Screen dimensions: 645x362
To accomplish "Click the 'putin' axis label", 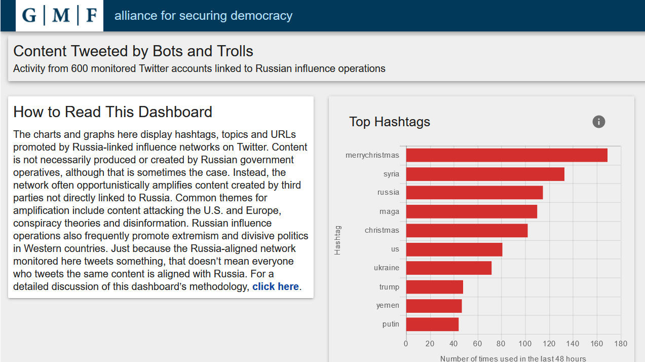I will coord(391,324).
